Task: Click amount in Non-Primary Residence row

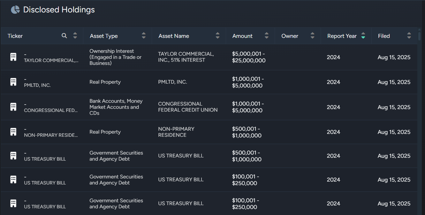Action: click(x=247, y=132)
